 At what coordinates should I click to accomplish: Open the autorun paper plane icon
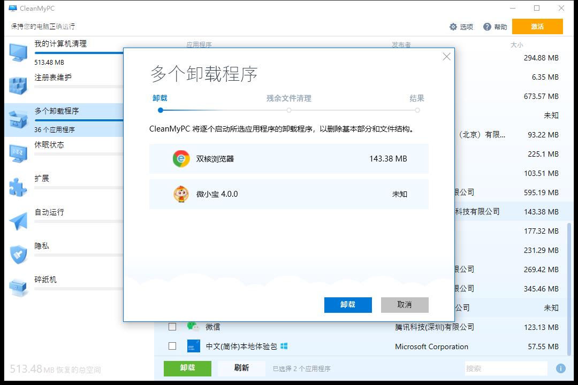pos(18,221)
